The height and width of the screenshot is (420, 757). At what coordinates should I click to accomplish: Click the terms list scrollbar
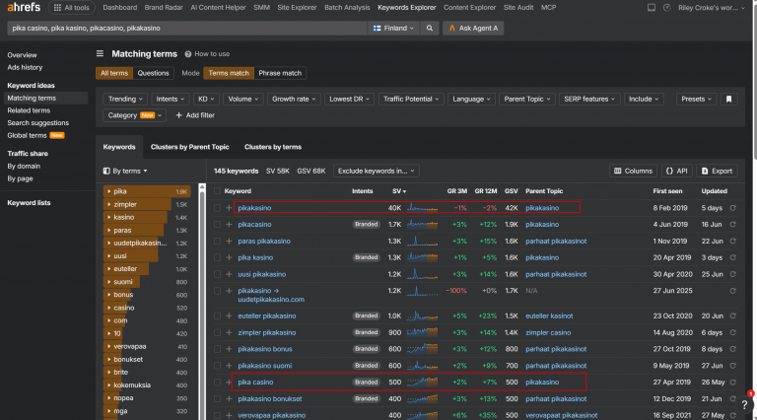pyautogui.click(x=202, y=302)
